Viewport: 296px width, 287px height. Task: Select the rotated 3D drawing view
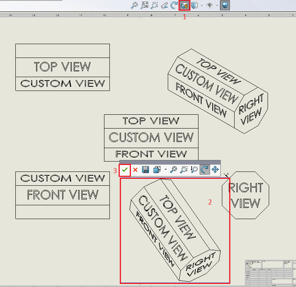point(175,230)
